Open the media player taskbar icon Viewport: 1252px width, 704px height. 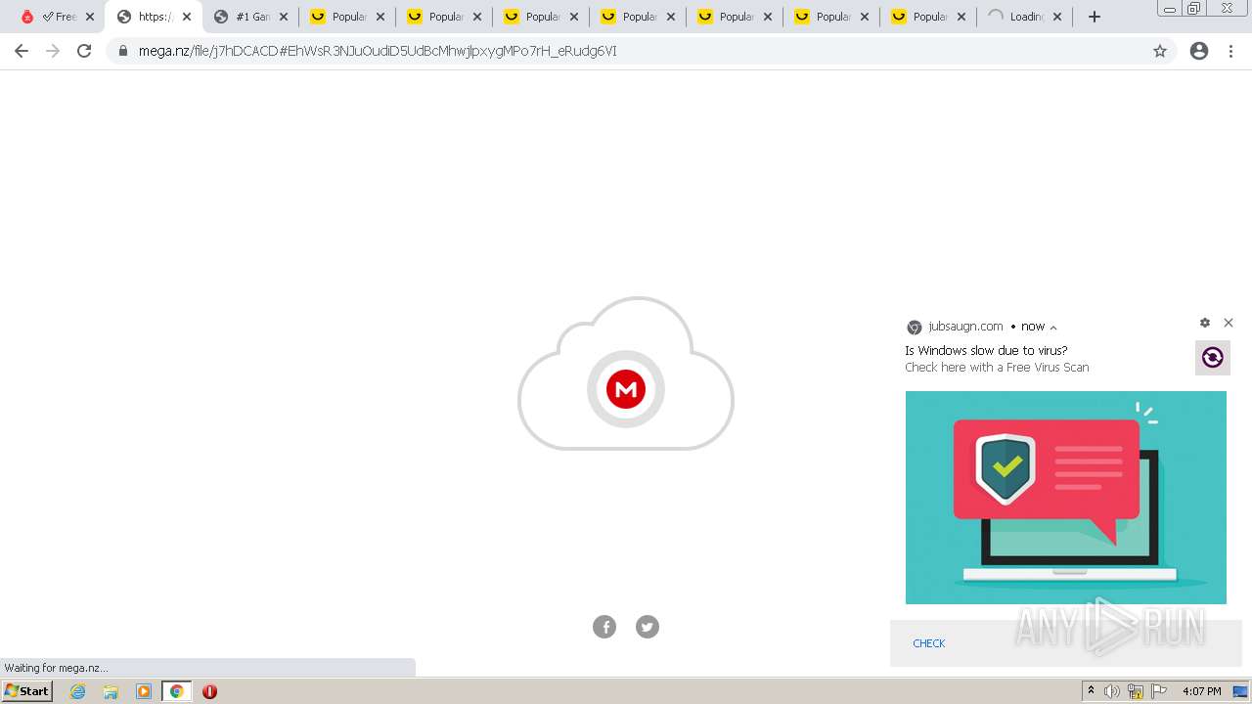pos(144,691)
